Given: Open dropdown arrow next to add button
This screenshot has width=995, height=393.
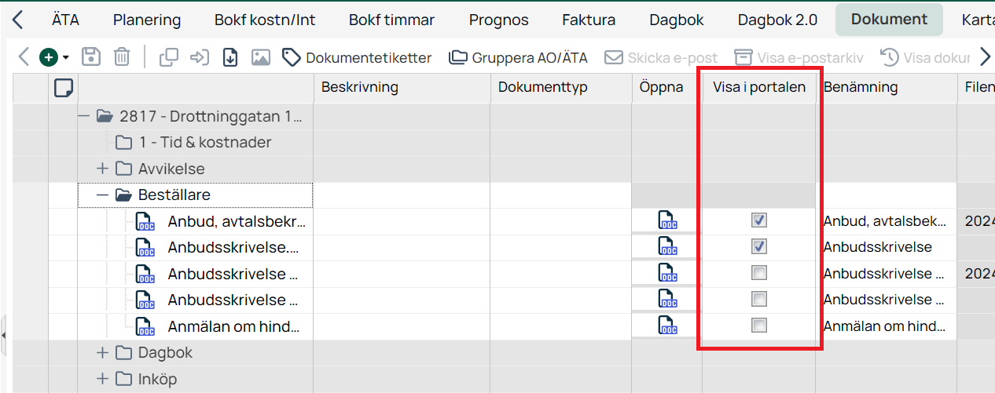Looking at the screenshot, I should coord(66,57).
